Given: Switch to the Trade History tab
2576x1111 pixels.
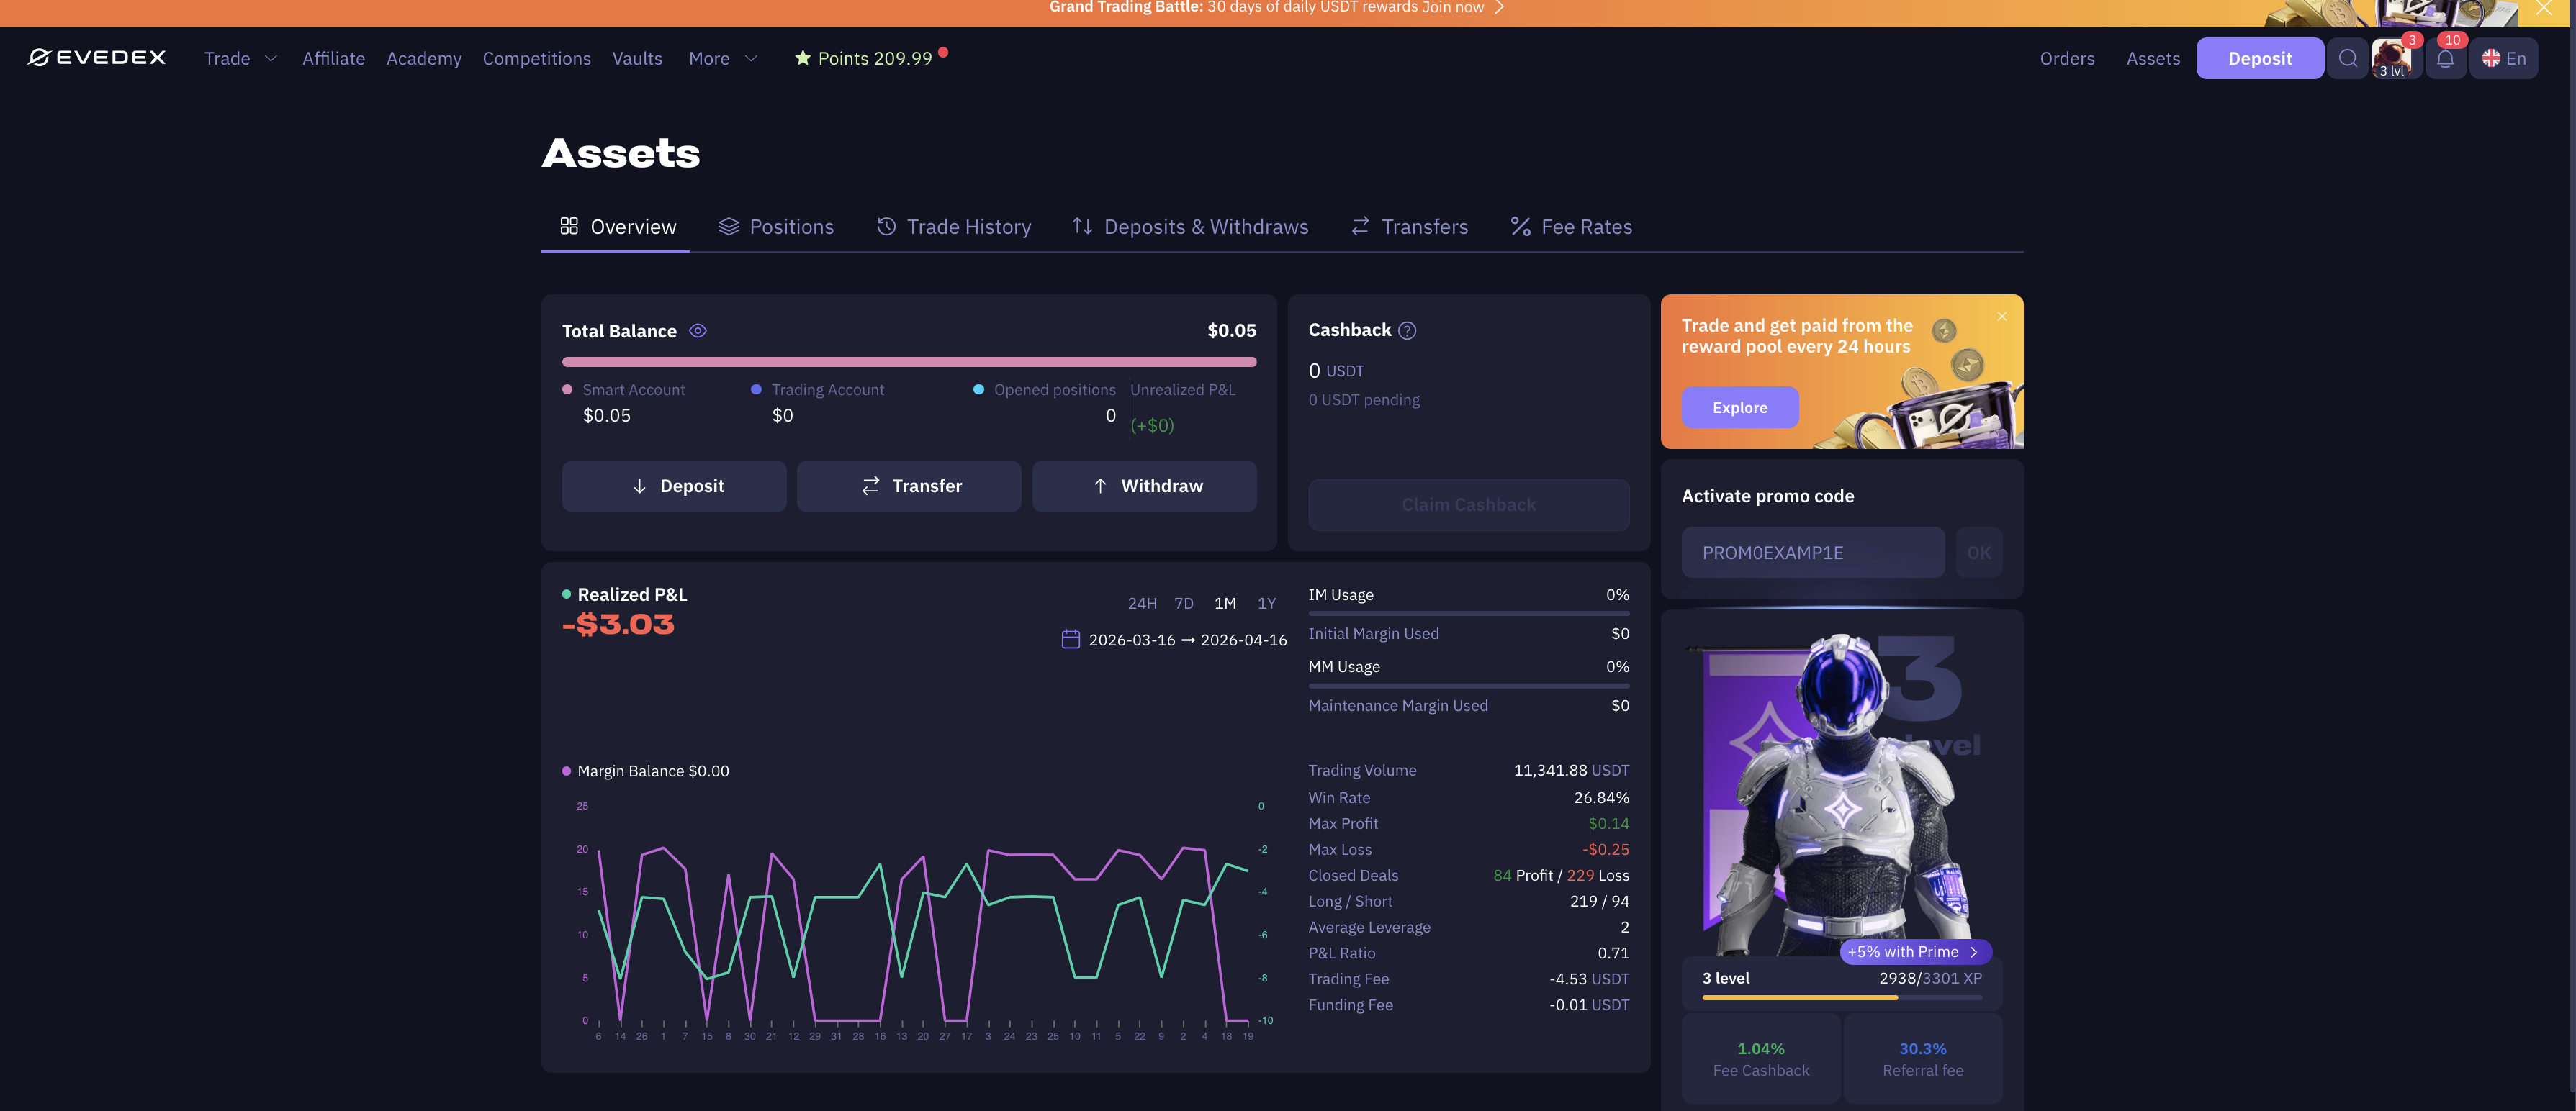Looking at the screenshot, I should point(953,227).
